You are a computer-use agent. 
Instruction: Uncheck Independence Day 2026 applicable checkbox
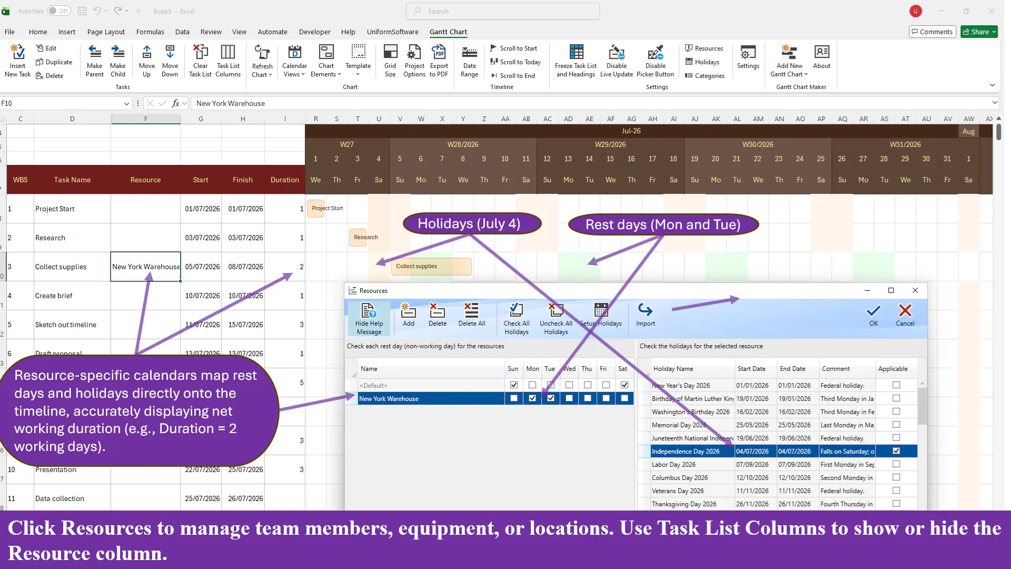896,451
